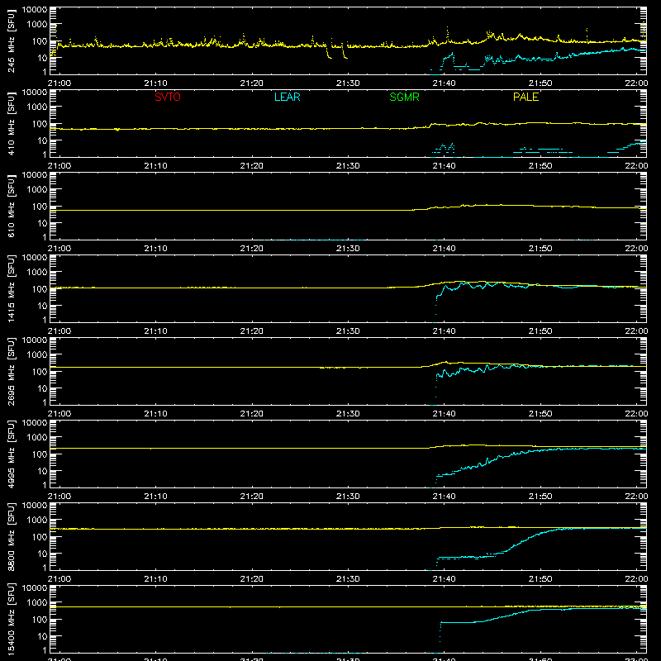Click 21:10 time label under 1415 MHz panel
The image size is (661, 661).
click(155, 331)
